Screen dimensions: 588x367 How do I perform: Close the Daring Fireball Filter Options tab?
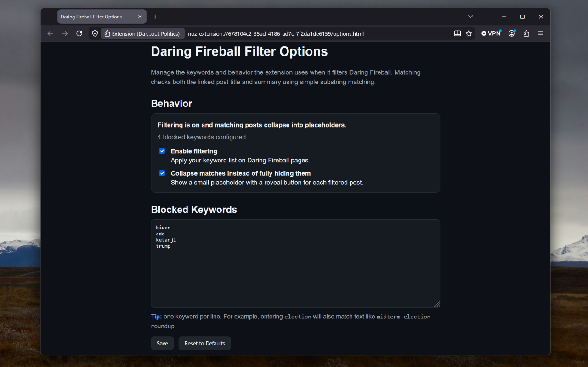(140, 17)
